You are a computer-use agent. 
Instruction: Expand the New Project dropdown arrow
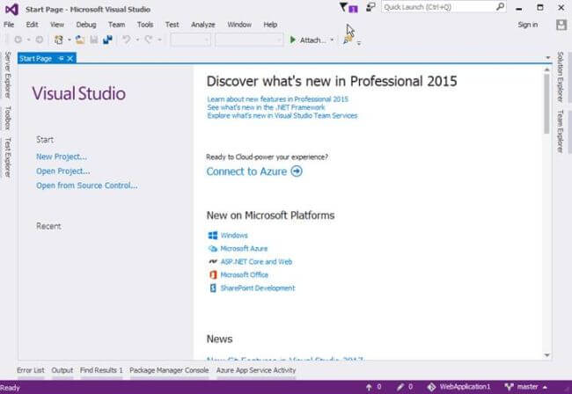(70, 40)
